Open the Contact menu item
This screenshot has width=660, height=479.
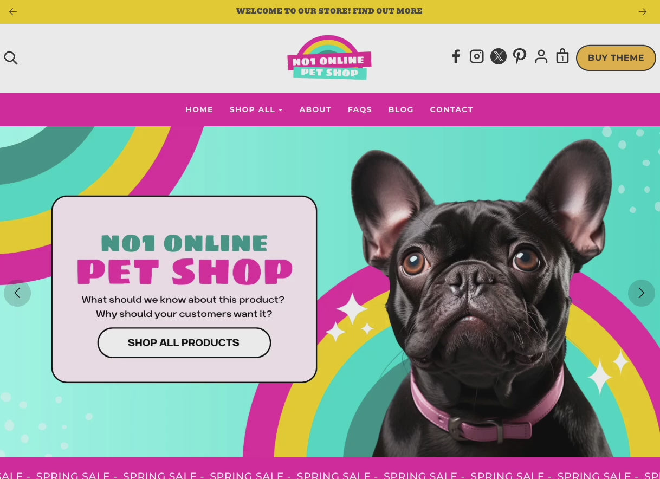(451, 109)
